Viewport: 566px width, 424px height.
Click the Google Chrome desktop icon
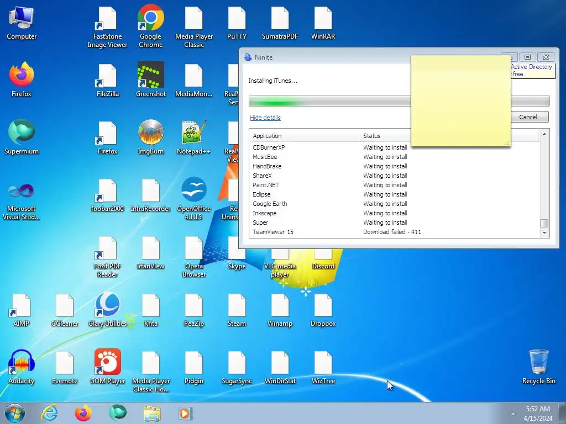tap(150, 27)
